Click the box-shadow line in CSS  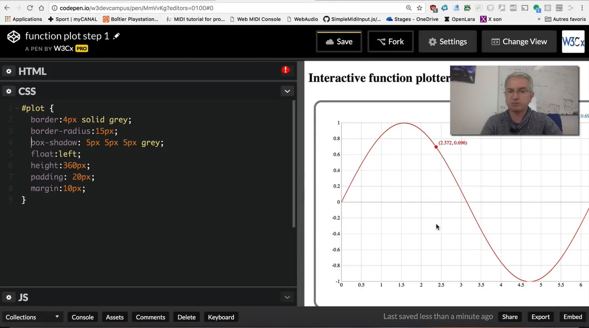pyautogui.click(x=97, y=143)
